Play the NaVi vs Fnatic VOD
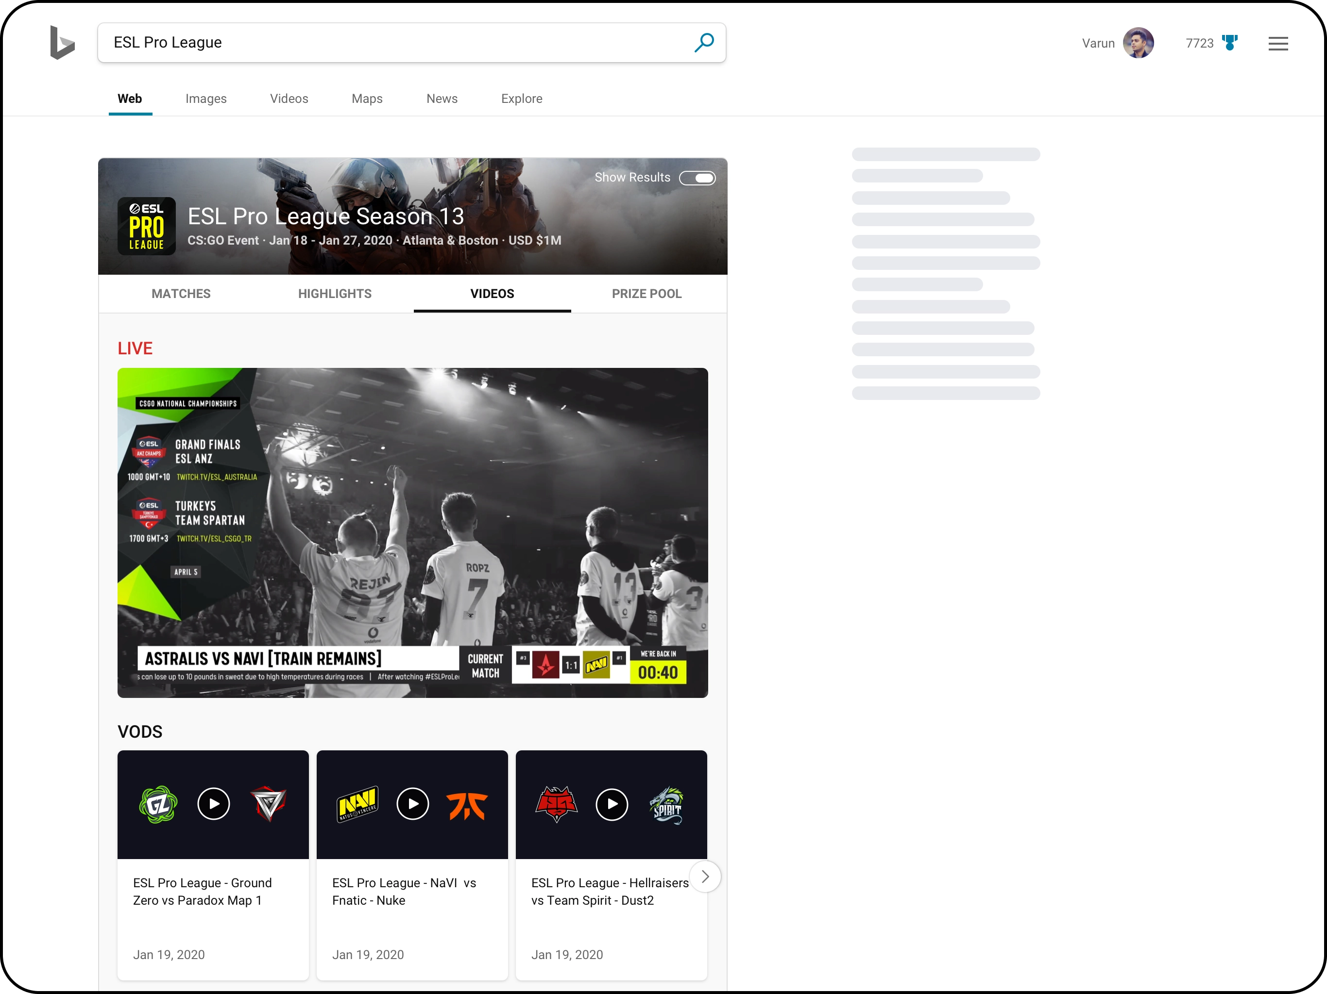The width and height of the screenshot is (1327, 994). click(413, 803)
